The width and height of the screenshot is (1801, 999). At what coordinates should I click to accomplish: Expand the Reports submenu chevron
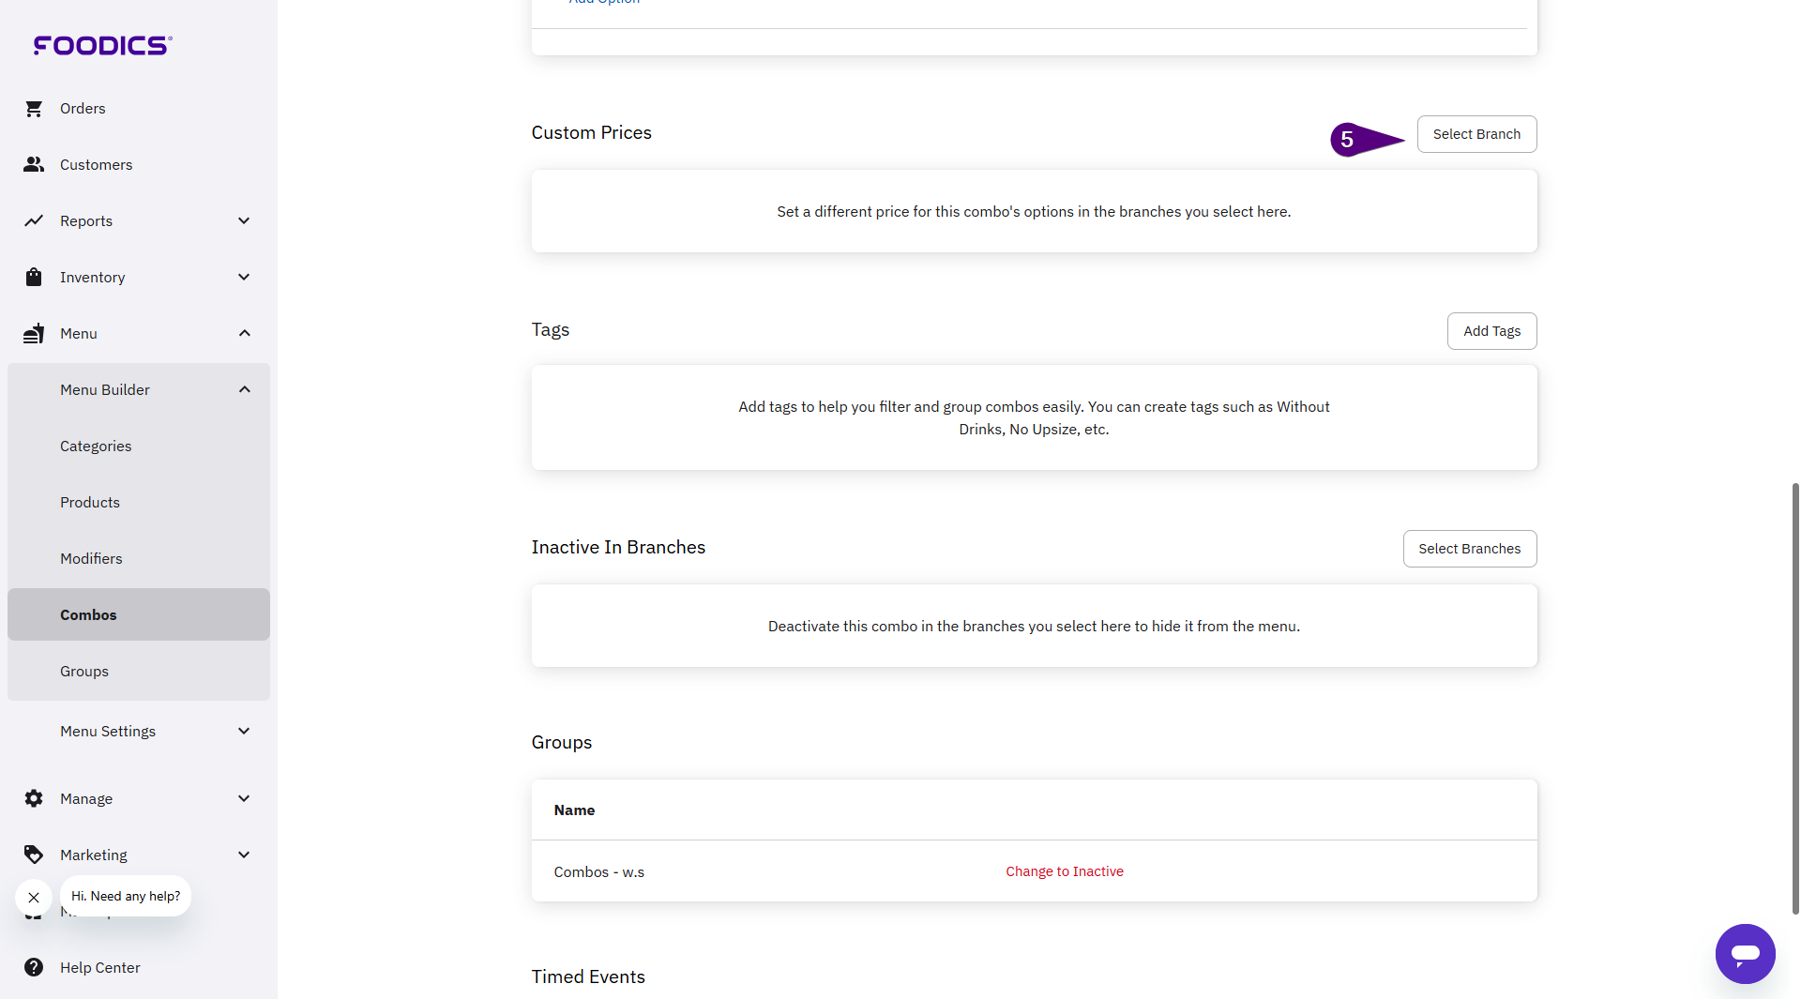tap(244, 221)
